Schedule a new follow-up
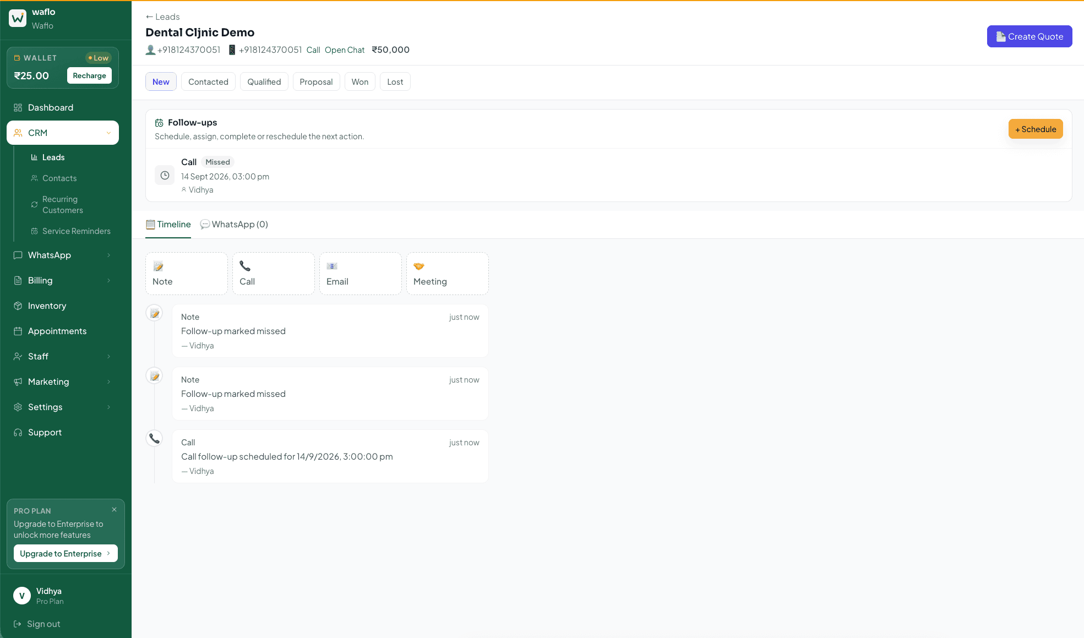The width and height of the screenshot is (1084, 638). click(1036, 129)
